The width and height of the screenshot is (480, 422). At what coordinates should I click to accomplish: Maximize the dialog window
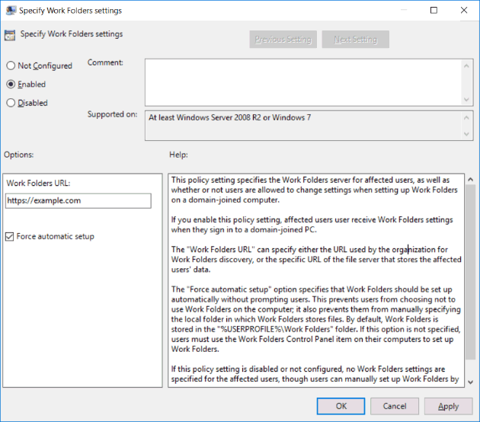click(434, 11)
